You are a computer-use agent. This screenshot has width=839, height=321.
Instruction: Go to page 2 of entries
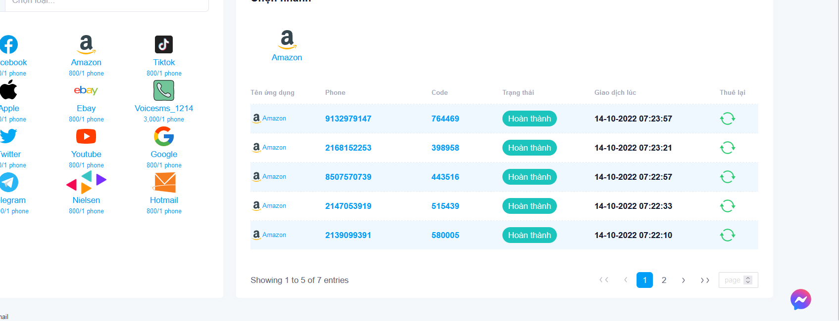[x=664, y=280]
